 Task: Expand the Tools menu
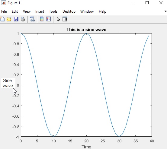(53, 11)
